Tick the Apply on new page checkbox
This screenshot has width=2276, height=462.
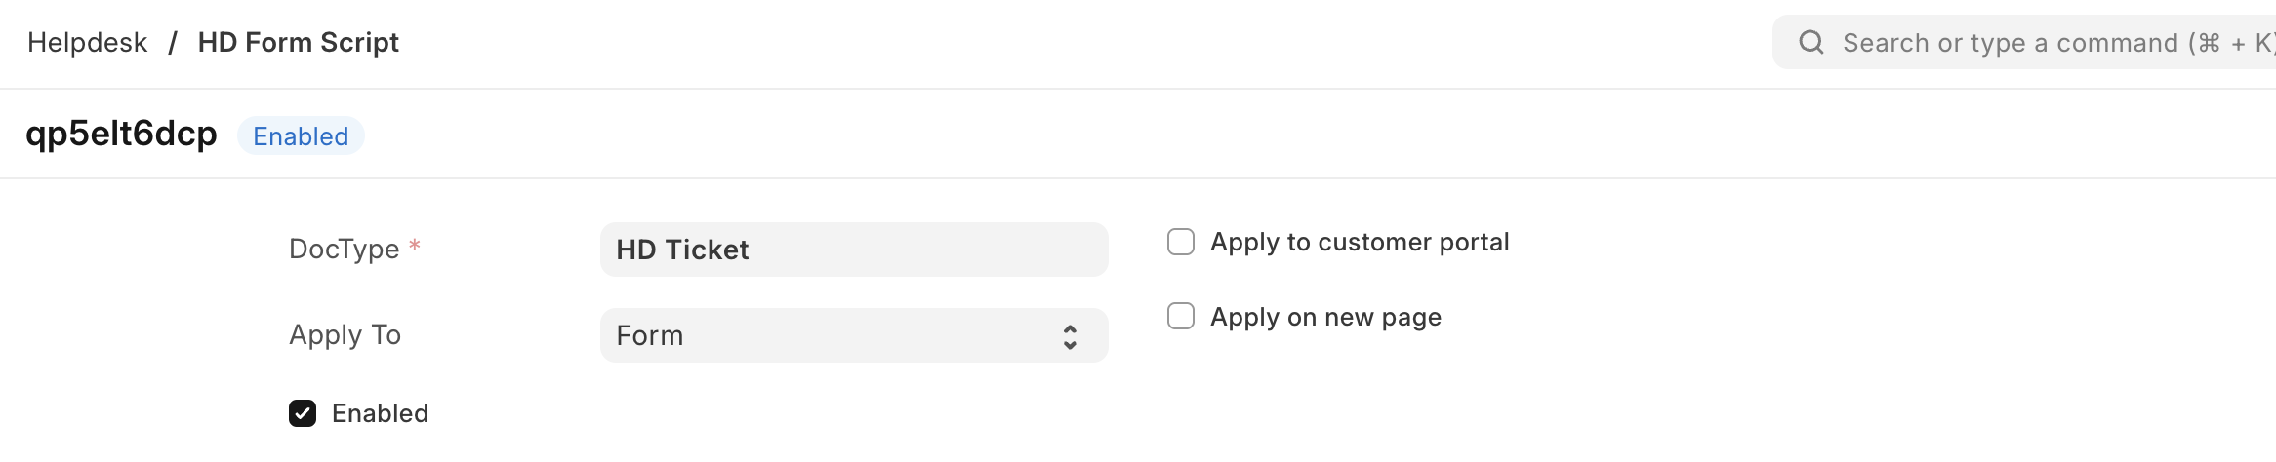pyautogui.click(x=1181, y=317)
